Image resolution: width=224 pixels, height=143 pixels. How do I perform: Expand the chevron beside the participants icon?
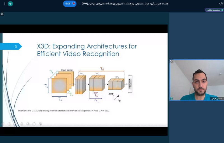tap(220, 4)
